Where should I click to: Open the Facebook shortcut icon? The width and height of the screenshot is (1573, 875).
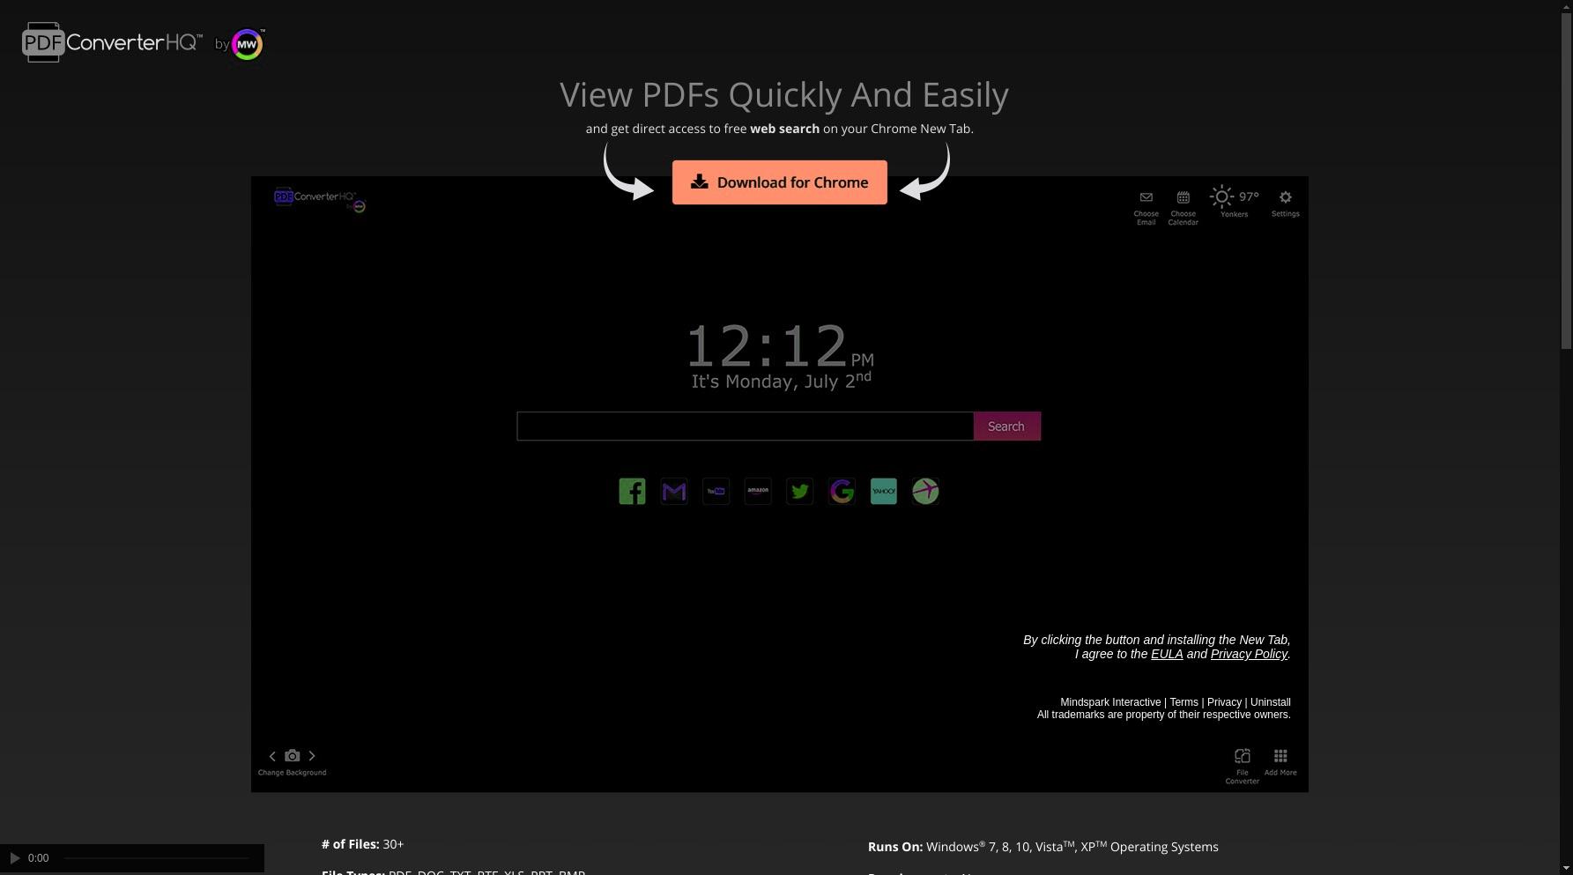(632, 491)
